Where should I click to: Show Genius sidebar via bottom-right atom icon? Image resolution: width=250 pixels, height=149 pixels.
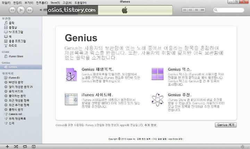[x=242, y=147]
